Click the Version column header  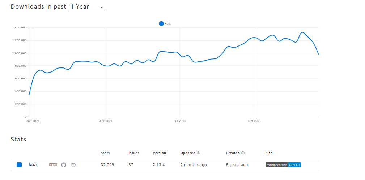(159, 153)
